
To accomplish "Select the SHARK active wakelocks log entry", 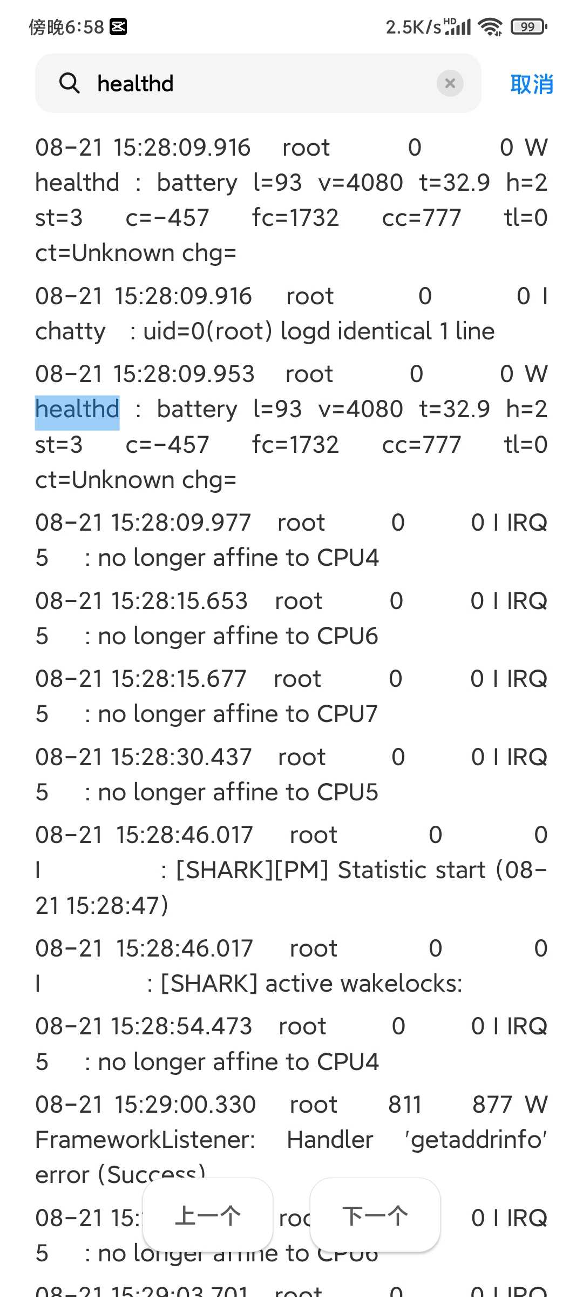I will pyautogui.click(x=291, y=966).
